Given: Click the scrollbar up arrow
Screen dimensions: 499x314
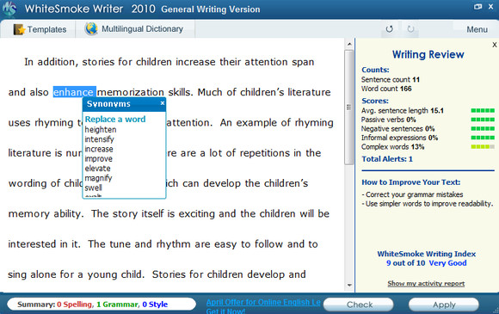Looking at the screenshot, I should tap(349, 44).
